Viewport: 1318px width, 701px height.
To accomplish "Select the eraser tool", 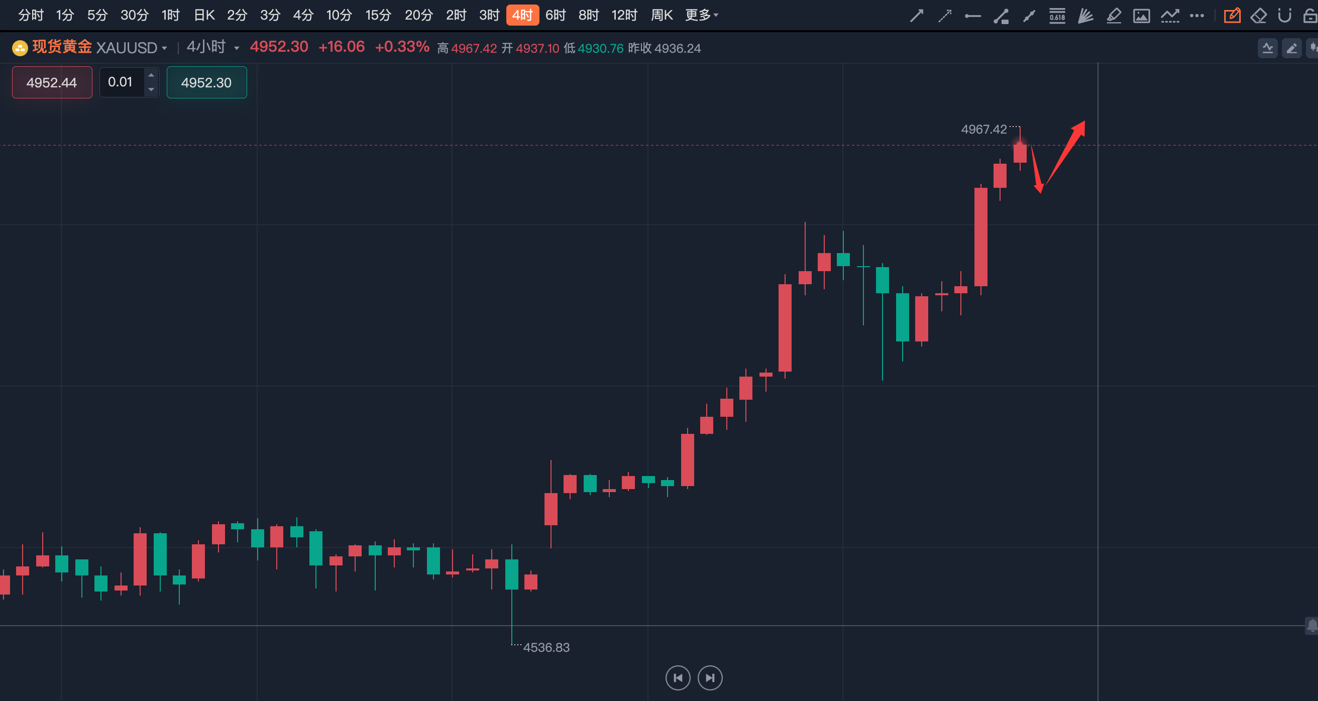I will pos(1259,16).
